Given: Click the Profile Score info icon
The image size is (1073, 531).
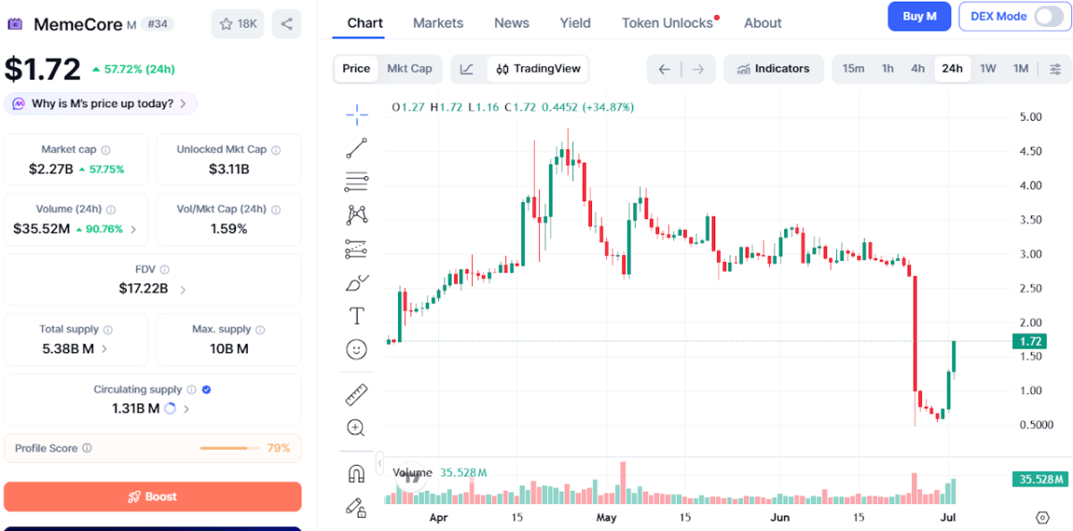Looking at the screenshot, I should [x=87, y=449].
